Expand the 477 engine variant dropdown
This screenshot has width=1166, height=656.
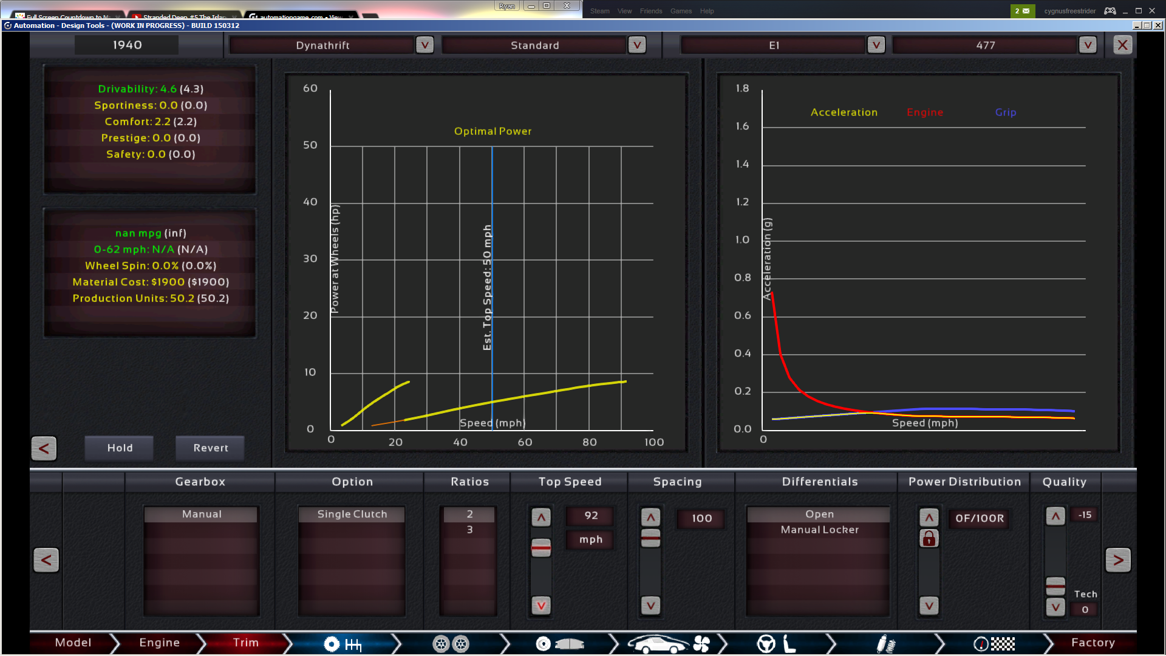point(1088,45)
